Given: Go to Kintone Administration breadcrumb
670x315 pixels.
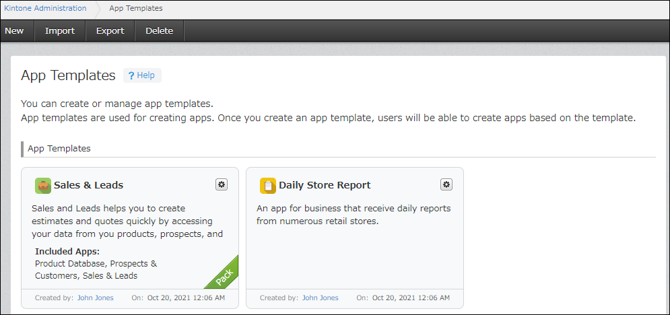Looking at the screenshot, I should point(45,9).
